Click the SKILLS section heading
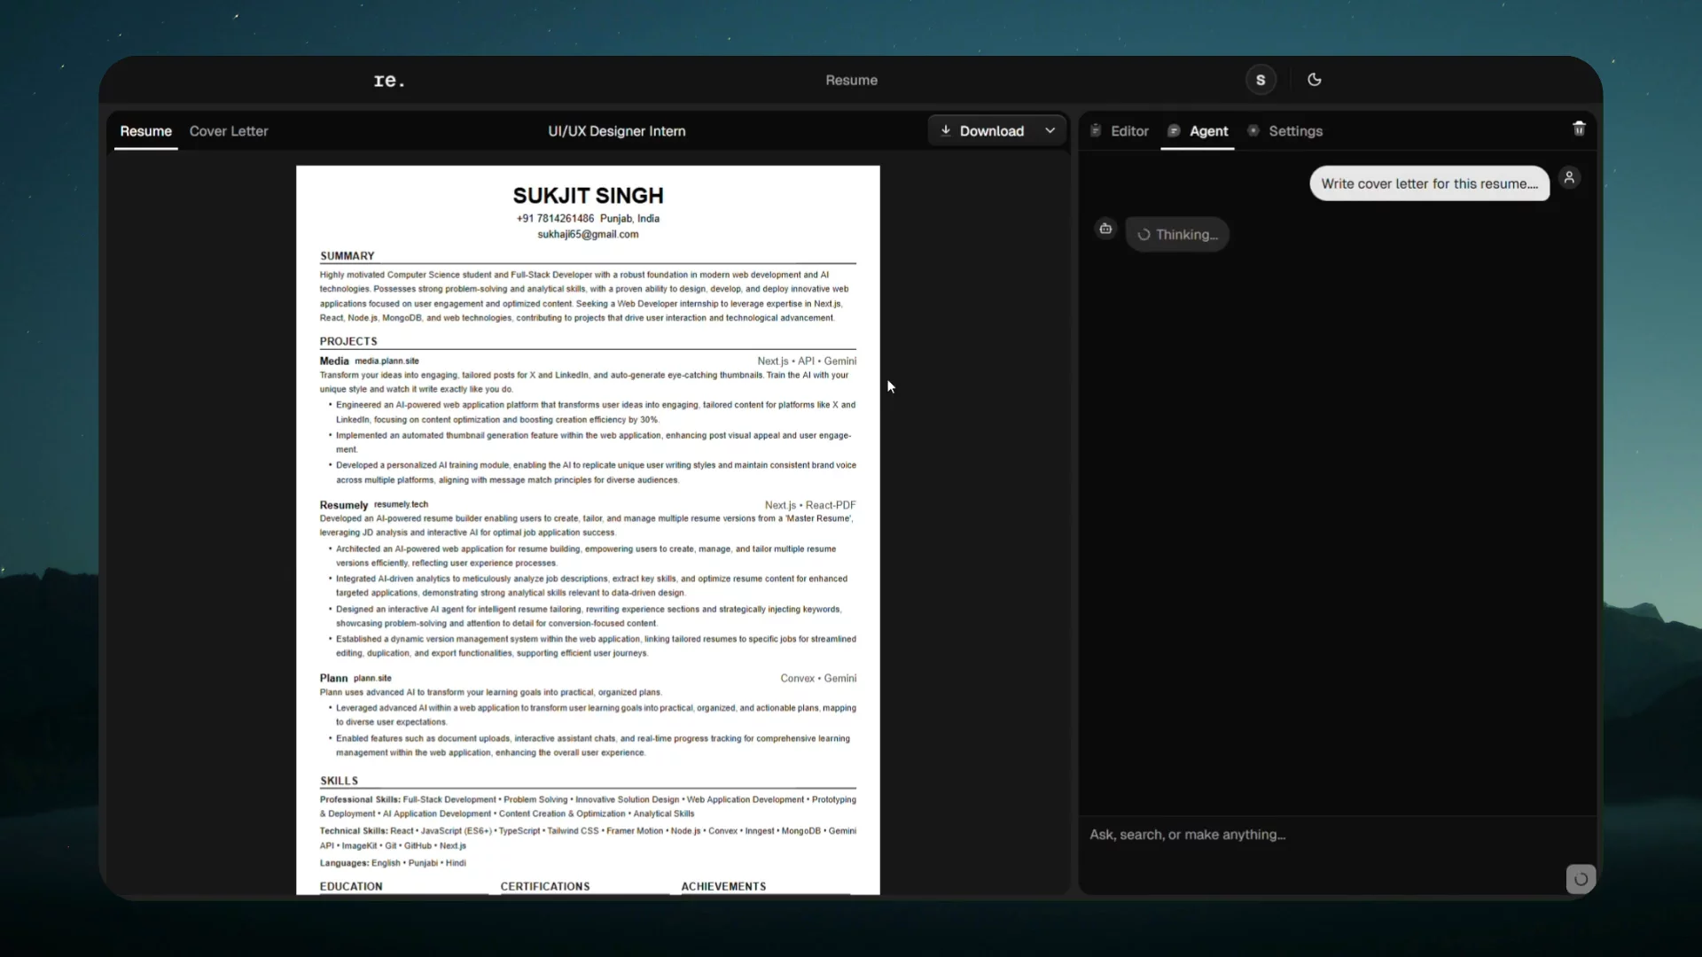This screenshot has width=1702, height=957. coord(340,782)
